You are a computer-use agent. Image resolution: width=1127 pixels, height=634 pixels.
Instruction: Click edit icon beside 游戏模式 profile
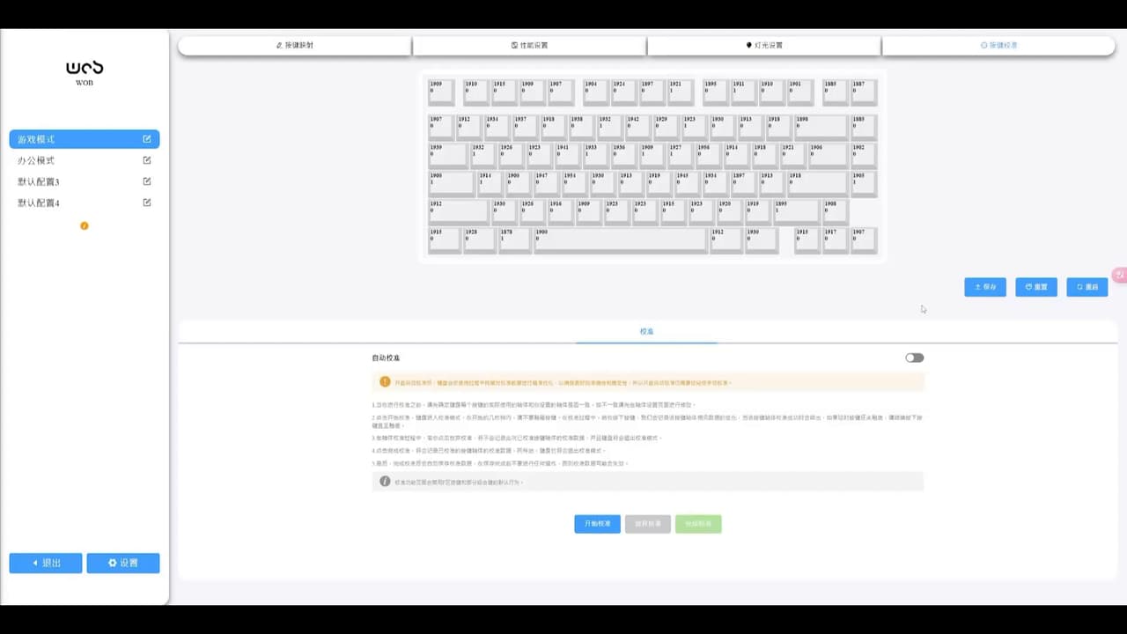[147, 139]
